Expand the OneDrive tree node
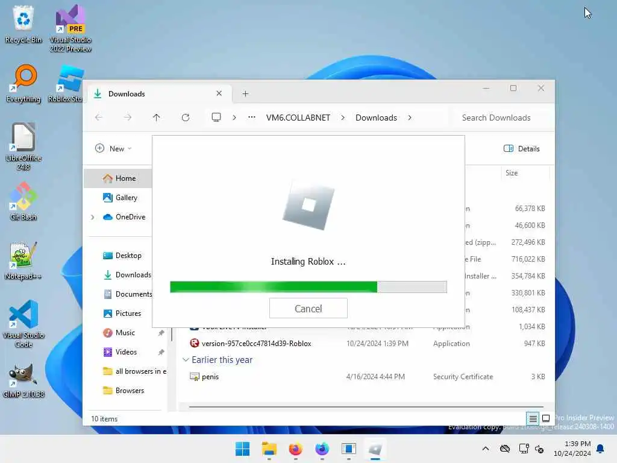The image size is (617, 463). [x=92, y=217]
